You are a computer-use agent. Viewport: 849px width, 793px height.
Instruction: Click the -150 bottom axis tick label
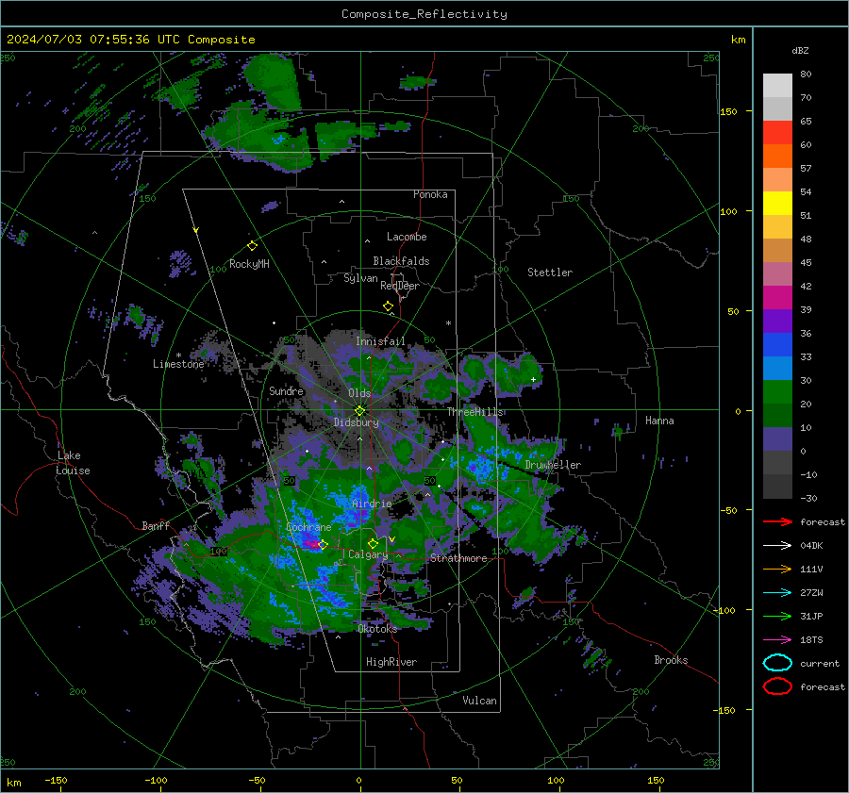click(56, 781)
